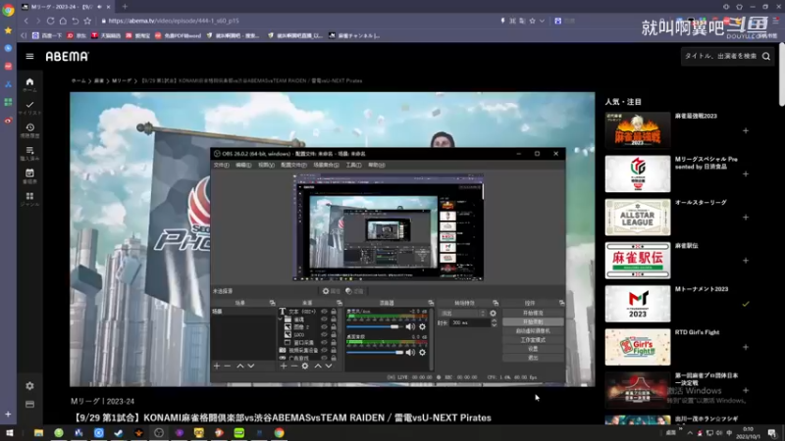Go back in the browser
The width and height of the screenshot is (785, 441).
click(x=26, y=21)
